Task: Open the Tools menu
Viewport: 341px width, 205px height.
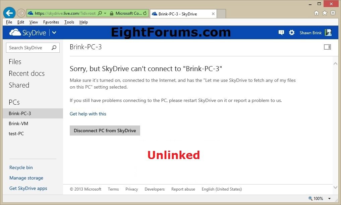Action: 69,22
